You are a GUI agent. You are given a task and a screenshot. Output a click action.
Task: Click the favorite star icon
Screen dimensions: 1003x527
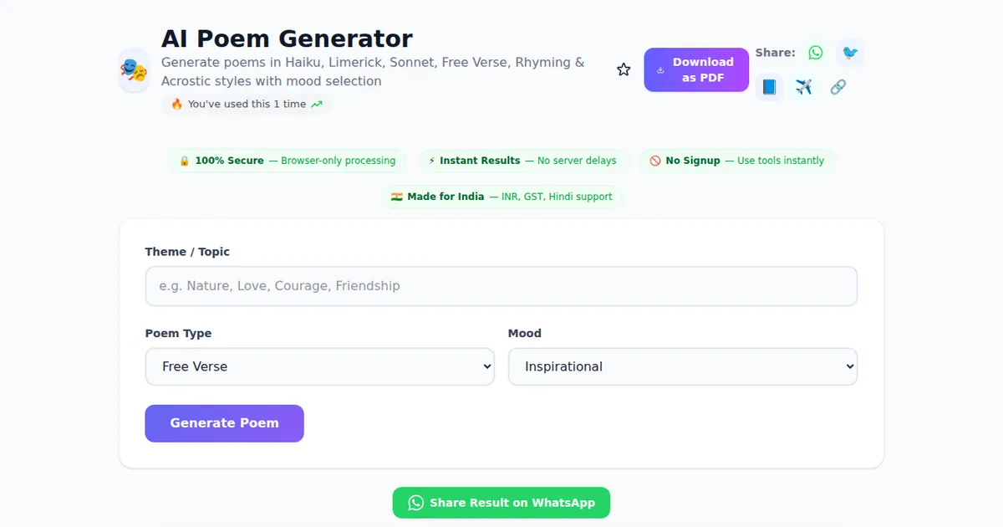click(624, 69)
